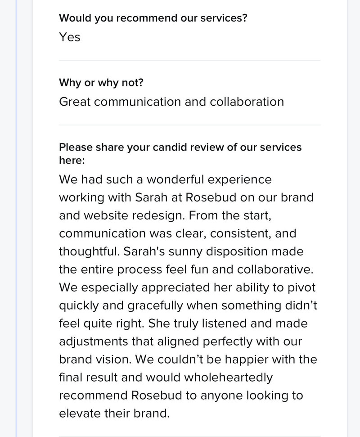Click the word 'here:' under the review heading
Screen dimensions: 360x437
72,161
